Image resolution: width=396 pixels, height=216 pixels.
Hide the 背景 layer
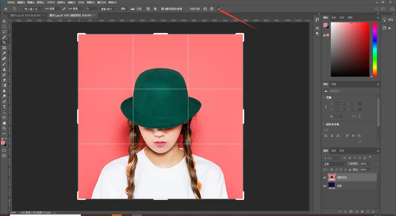[325, 186]
